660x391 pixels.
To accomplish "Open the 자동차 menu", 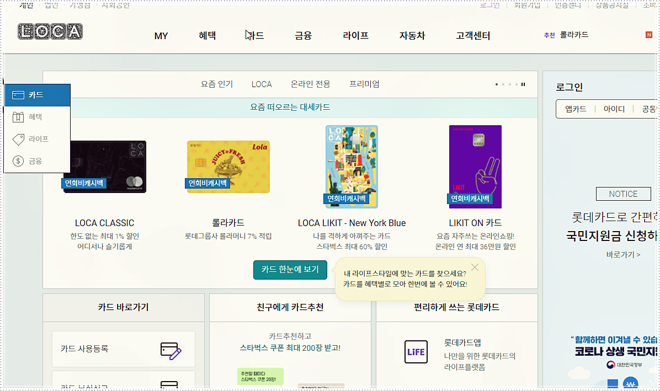I will click(x=412, y=36).
